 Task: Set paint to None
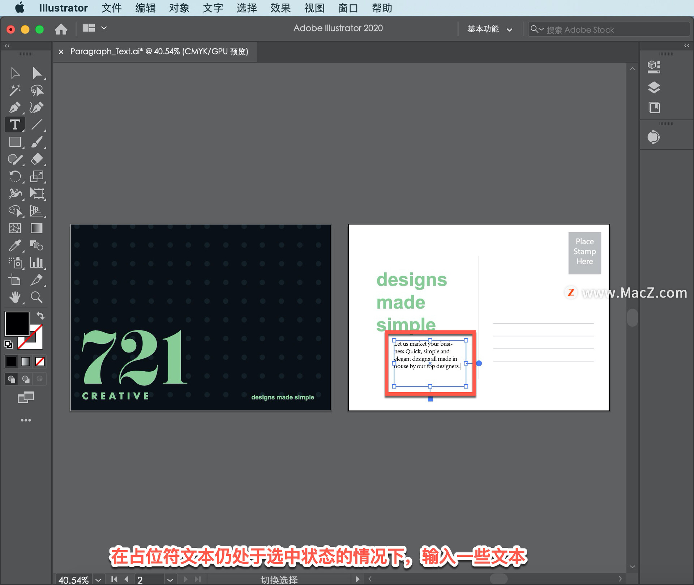point(40,361)
